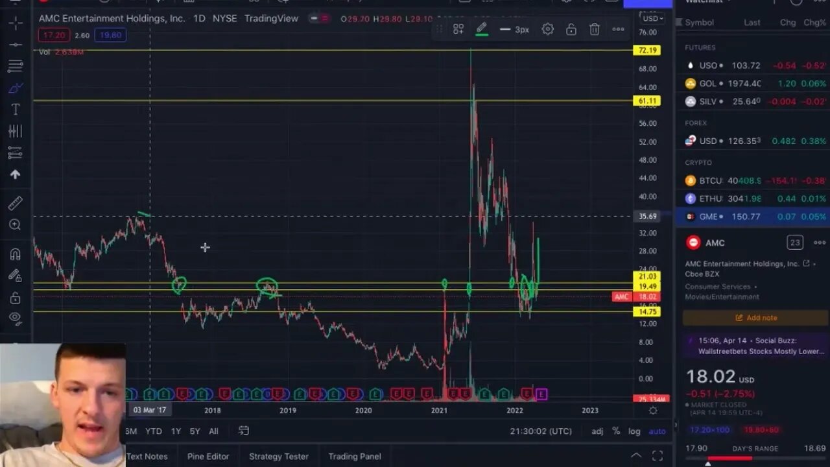Toggle Lock All Drawing Tools padlock
The image size is (830, 467).
16,298
